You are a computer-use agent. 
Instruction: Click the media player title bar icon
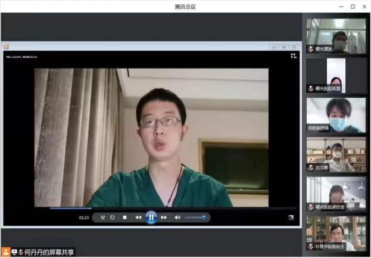[x=6, y=46]
